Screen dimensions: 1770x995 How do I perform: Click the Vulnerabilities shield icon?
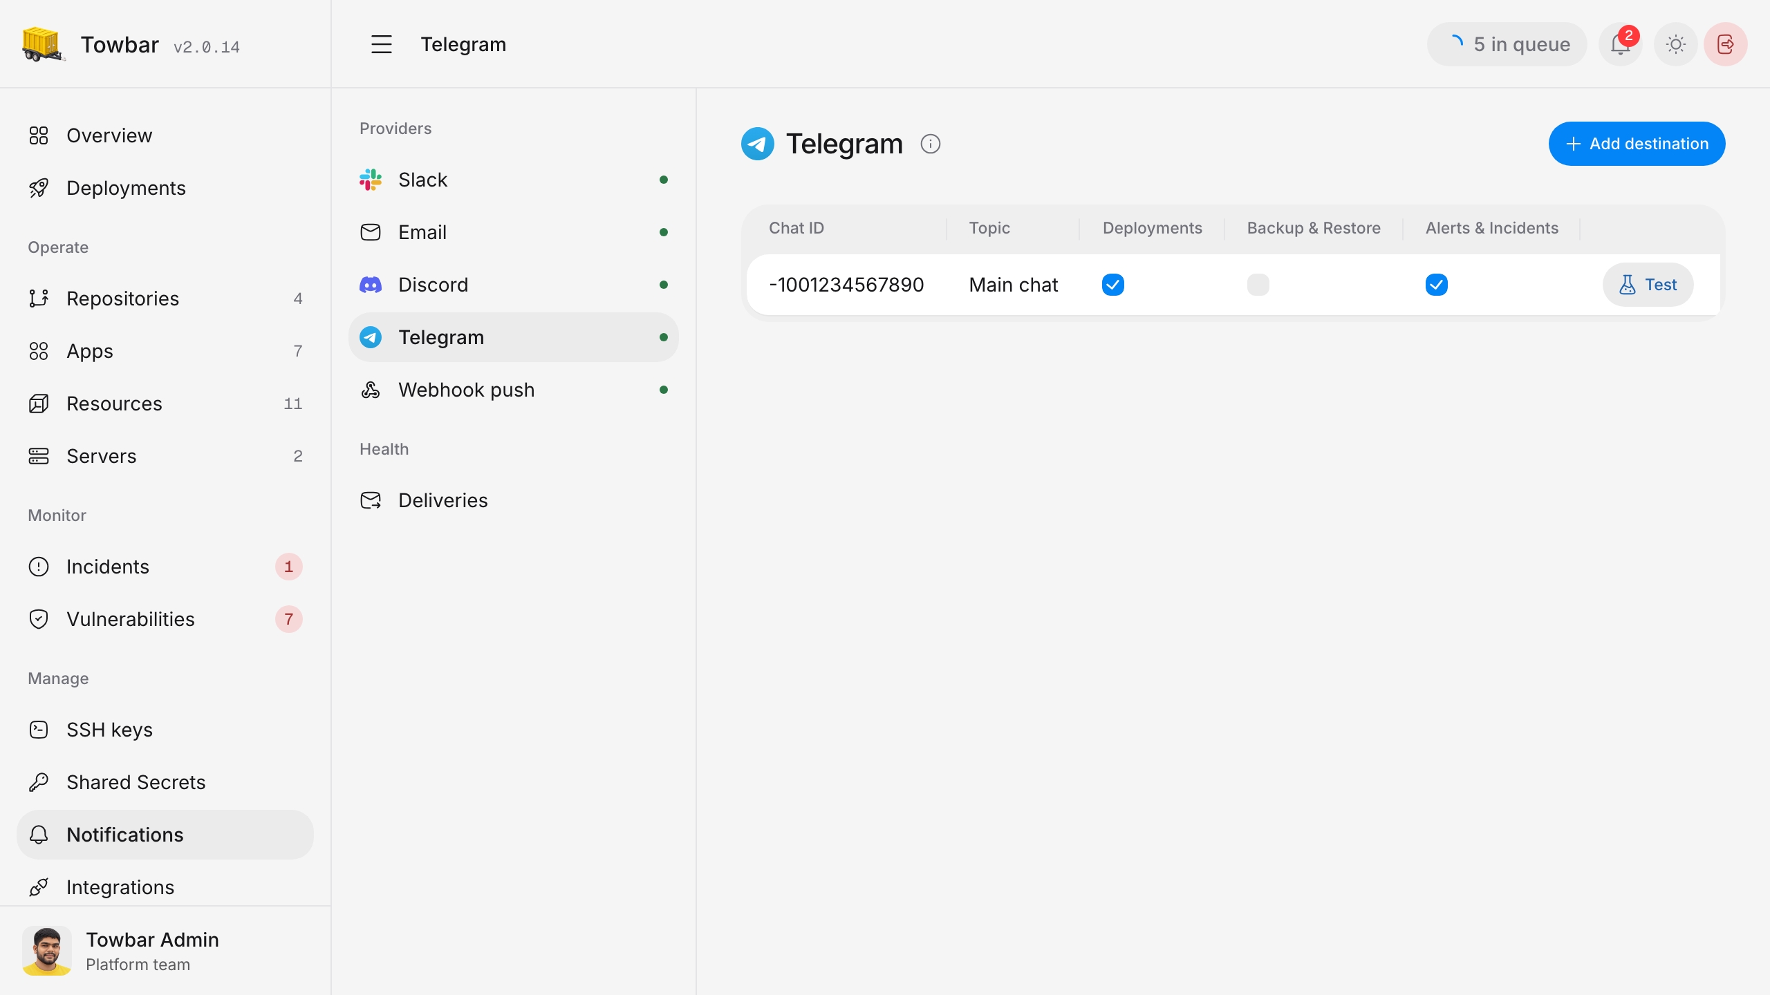pyautogui.click(x=39, y=619)
